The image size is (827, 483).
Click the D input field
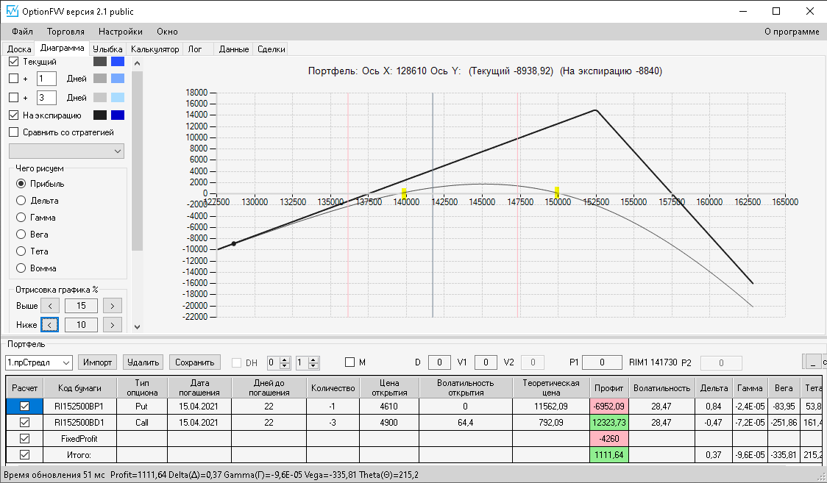click(439, 362)
